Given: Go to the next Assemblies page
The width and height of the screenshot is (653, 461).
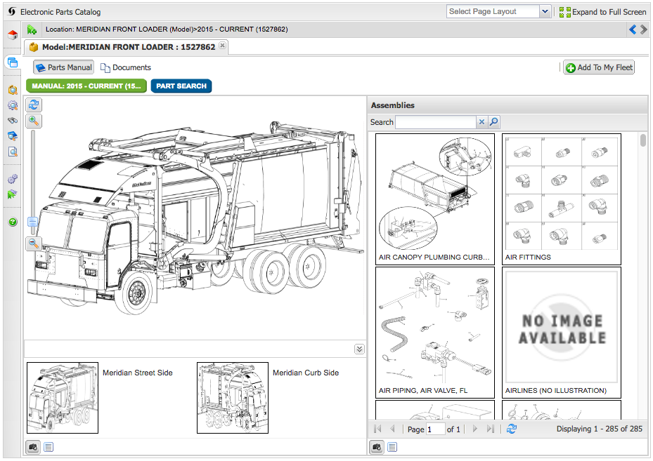Looking at the screenshot, I should click(x=474, y=429).
